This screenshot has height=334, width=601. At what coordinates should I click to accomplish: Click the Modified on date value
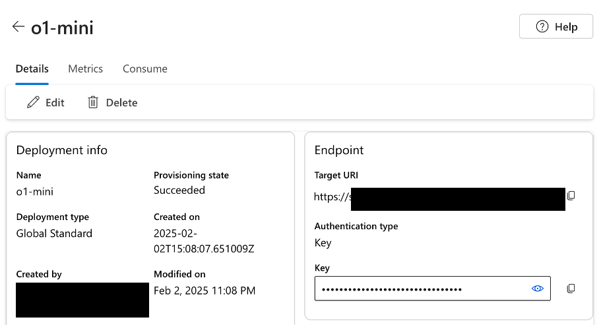pyautogui.click(x=204, y=291)
